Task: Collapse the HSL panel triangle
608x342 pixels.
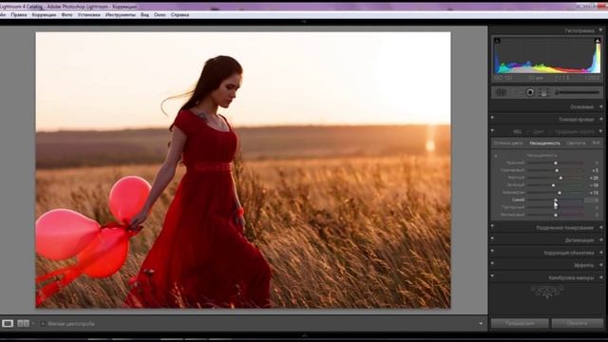Action: 600,131
